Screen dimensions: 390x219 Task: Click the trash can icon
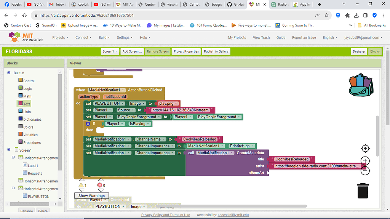[x=363, y=190]
